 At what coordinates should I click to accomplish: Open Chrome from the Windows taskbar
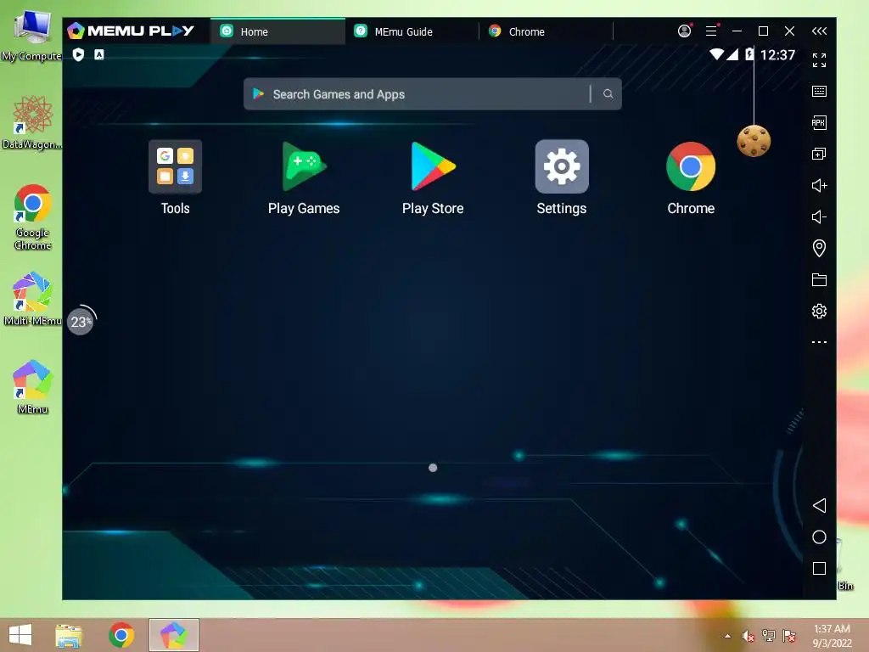coord(121,635)
